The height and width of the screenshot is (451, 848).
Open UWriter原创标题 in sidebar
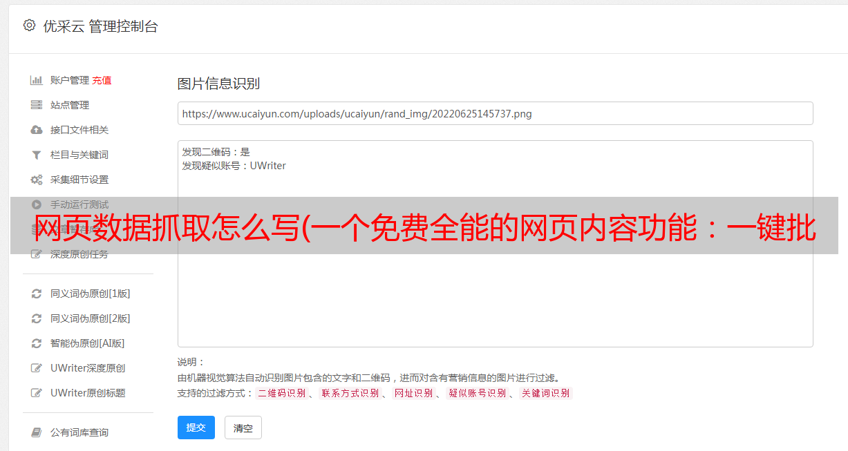click(x=88, y=393)
